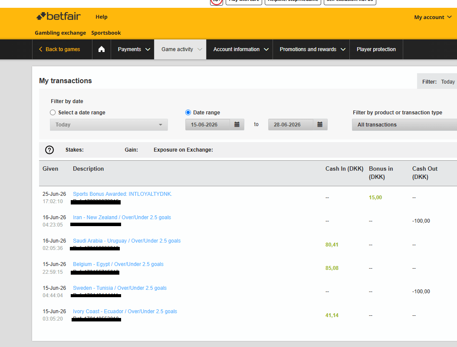This screenshot has height=347, width=457.
Task: Open Belgium - Egypt transaction
Action: pos(118,264)
